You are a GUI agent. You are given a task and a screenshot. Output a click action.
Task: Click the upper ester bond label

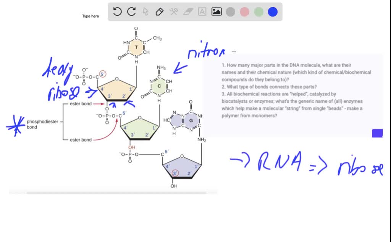coord(81,103)
